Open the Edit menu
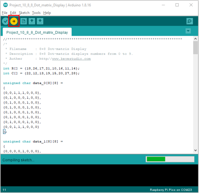Viewport: 199px width, 193px height. tap(13, 13)
